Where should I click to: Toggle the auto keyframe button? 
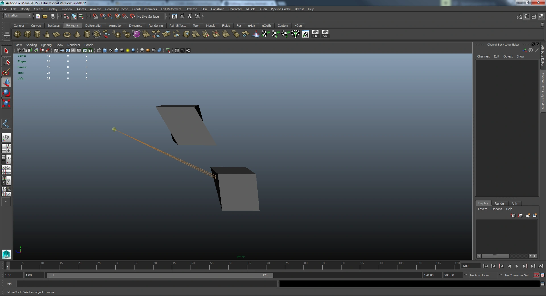[536, 275]
